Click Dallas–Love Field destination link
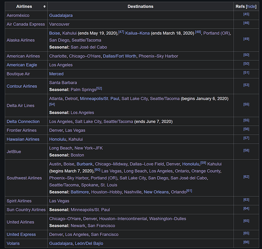This screenshot has height=249, width=262. [147, 164]
